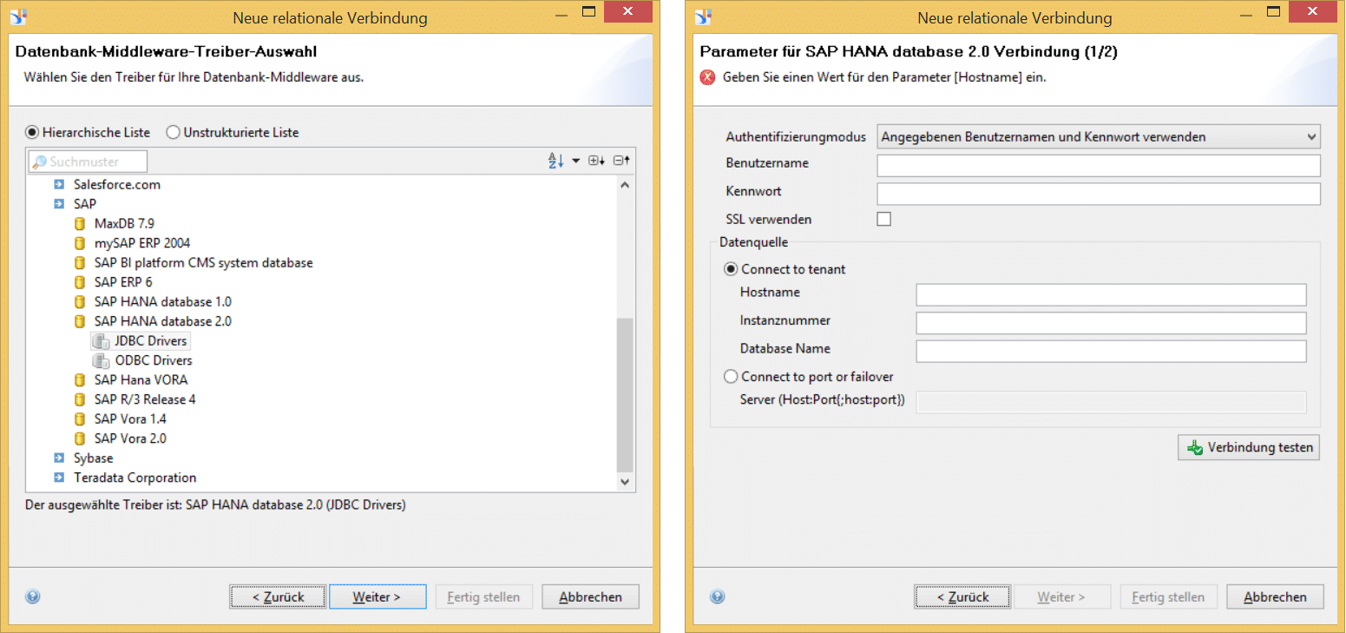Select the SAP Vora 2.0 database icon
The height and width of the screenshot is (633, 1346).
80,438
